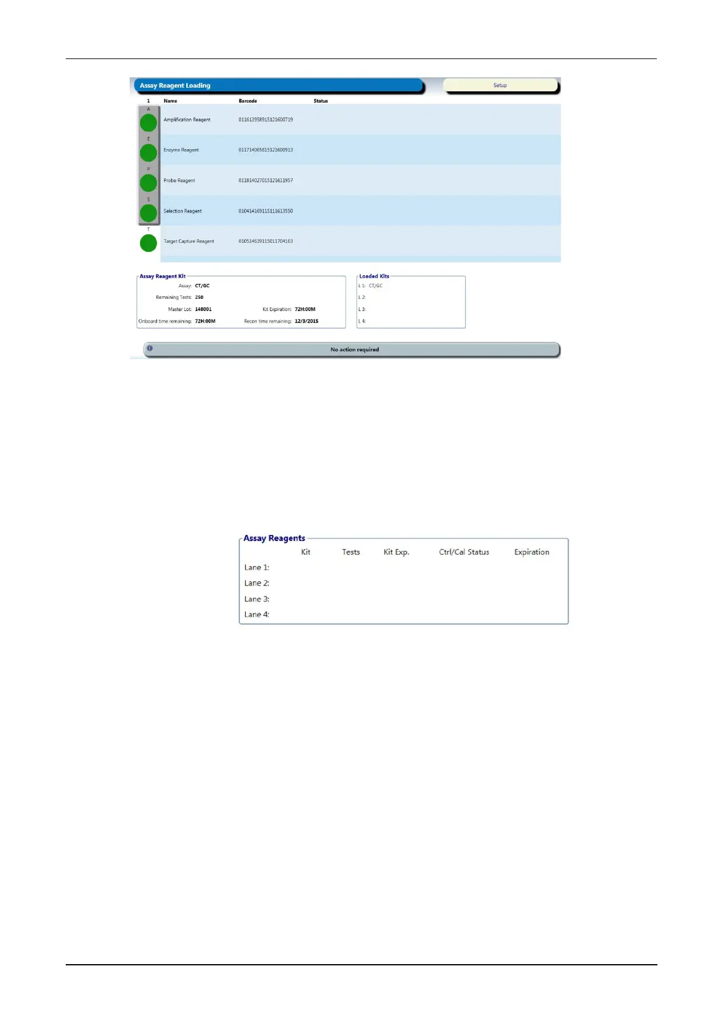The height and width of the screenshot is (1025, 725).
Task: Click barcode 011814027015121611957
Action: point(265,181)
